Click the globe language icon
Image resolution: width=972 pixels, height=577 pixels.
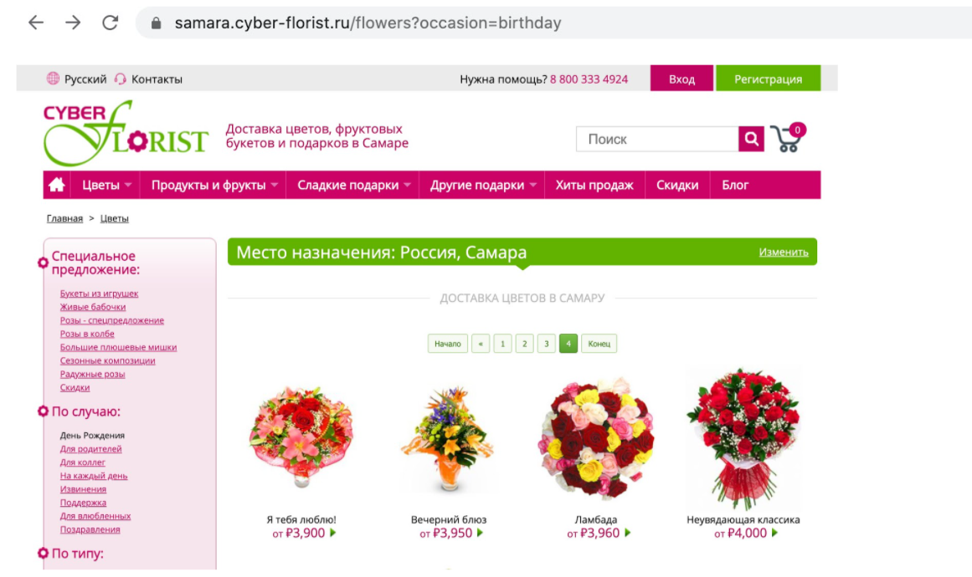pyautogui.click(x=54, y=79)
